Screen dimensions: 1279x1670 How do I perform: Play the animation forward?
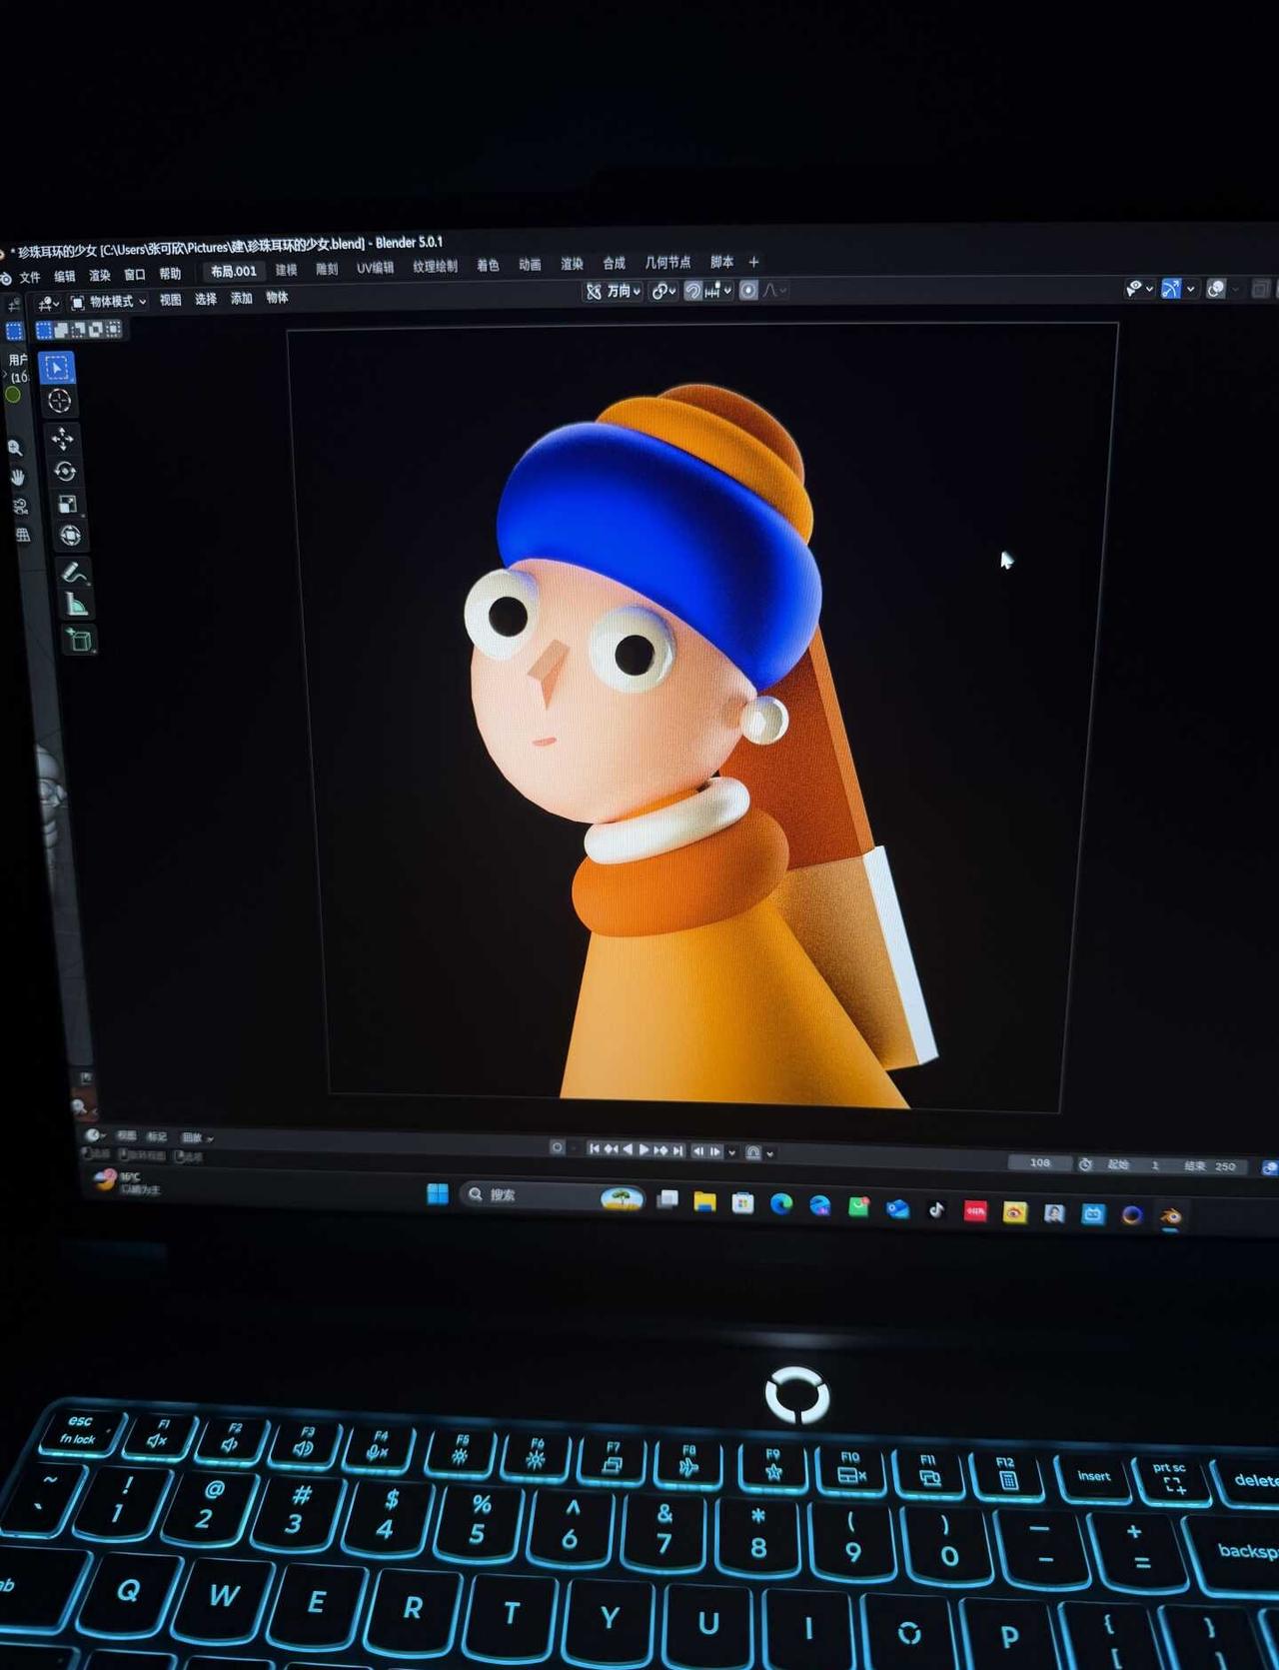coord(643,1150)
